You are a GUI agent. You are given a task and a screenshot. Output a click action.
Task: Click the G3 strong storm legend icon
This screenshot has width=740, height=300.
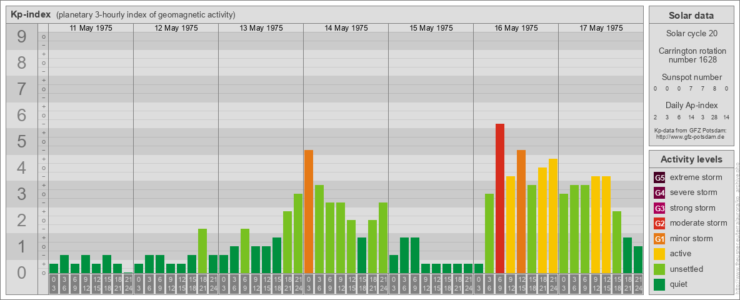[x=659, y=208]
